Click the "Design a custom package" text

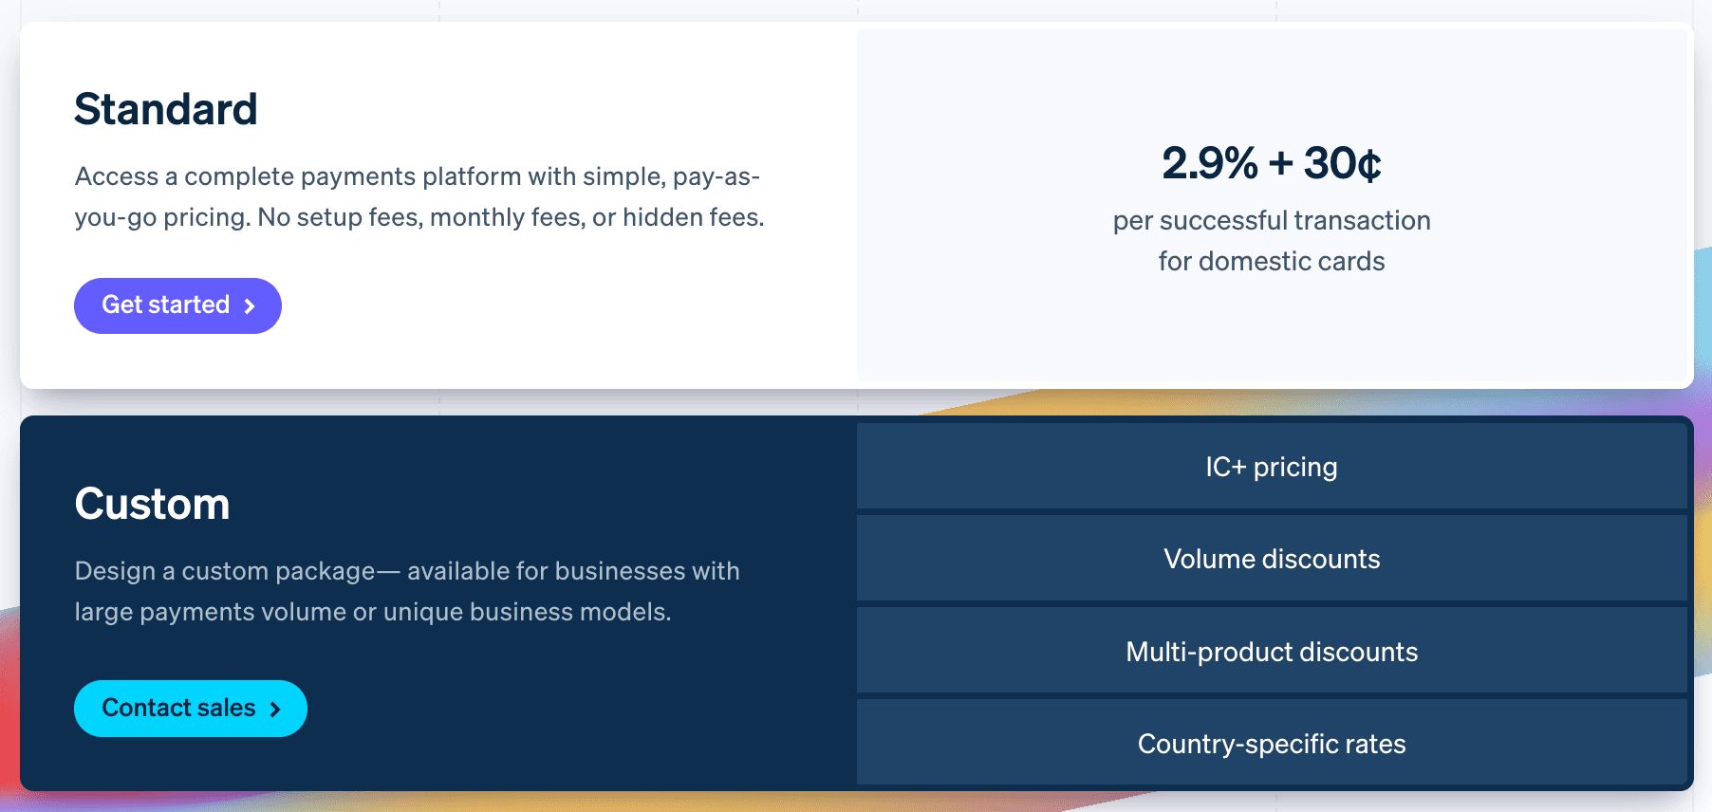click(x=225, y=571)
